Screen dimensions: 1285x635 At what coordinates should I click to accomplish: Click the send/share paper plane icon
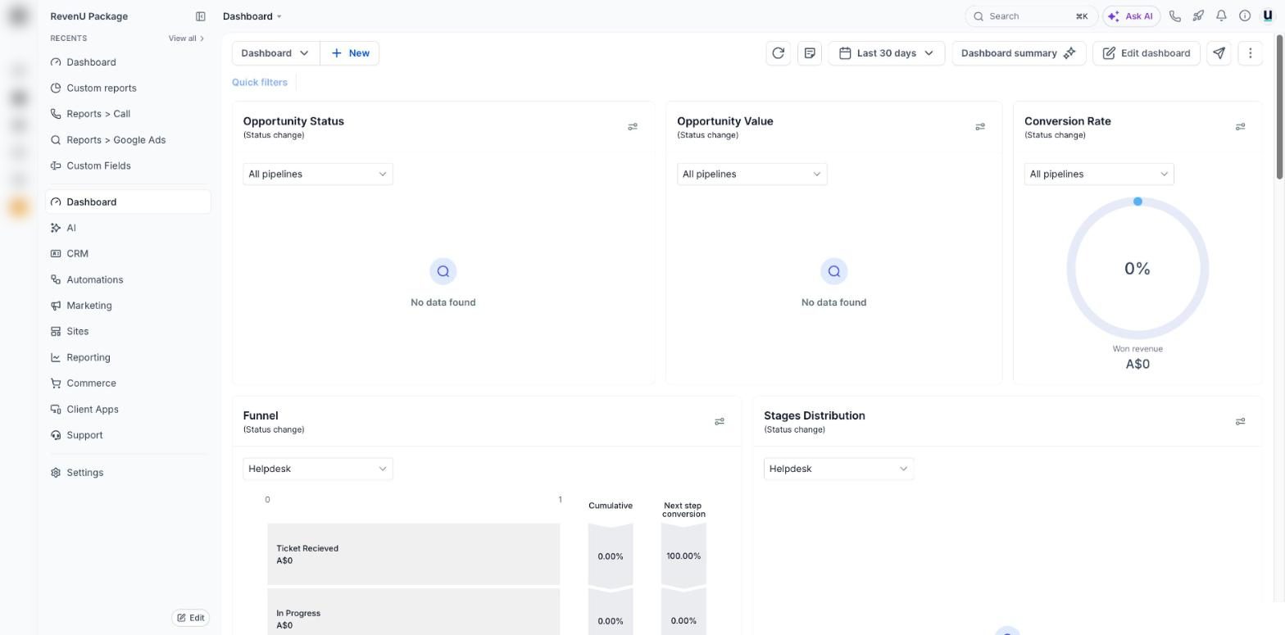(1219, 53)
